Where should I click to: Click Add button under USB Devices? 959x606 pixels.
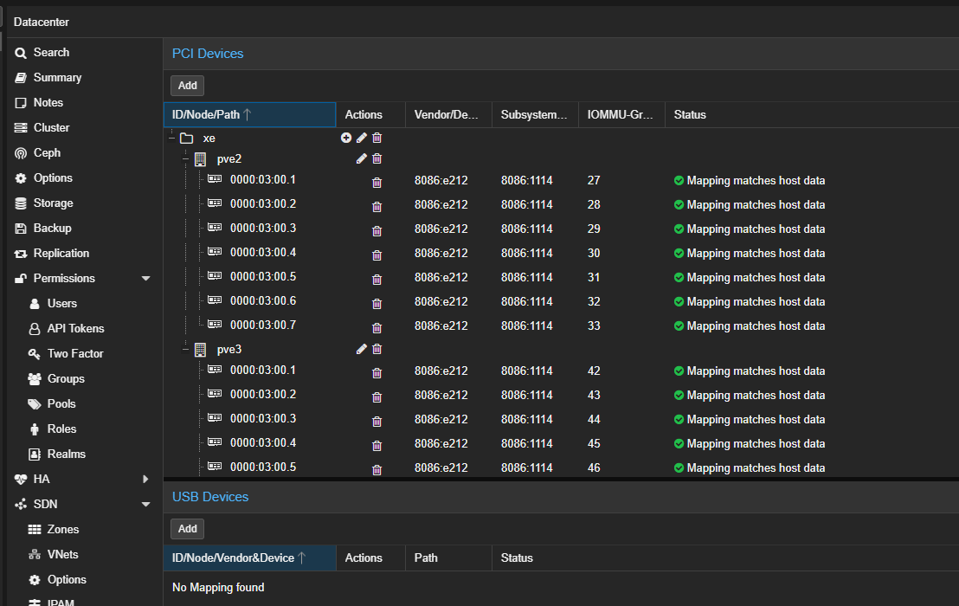(188, 528)
